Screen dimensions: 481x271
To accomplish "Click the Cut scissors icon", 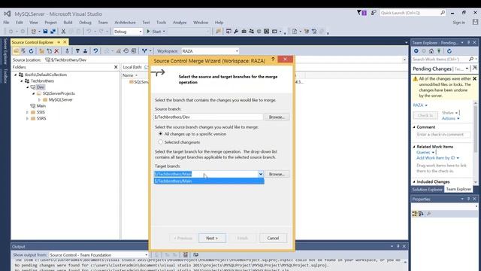I will 63,32.
